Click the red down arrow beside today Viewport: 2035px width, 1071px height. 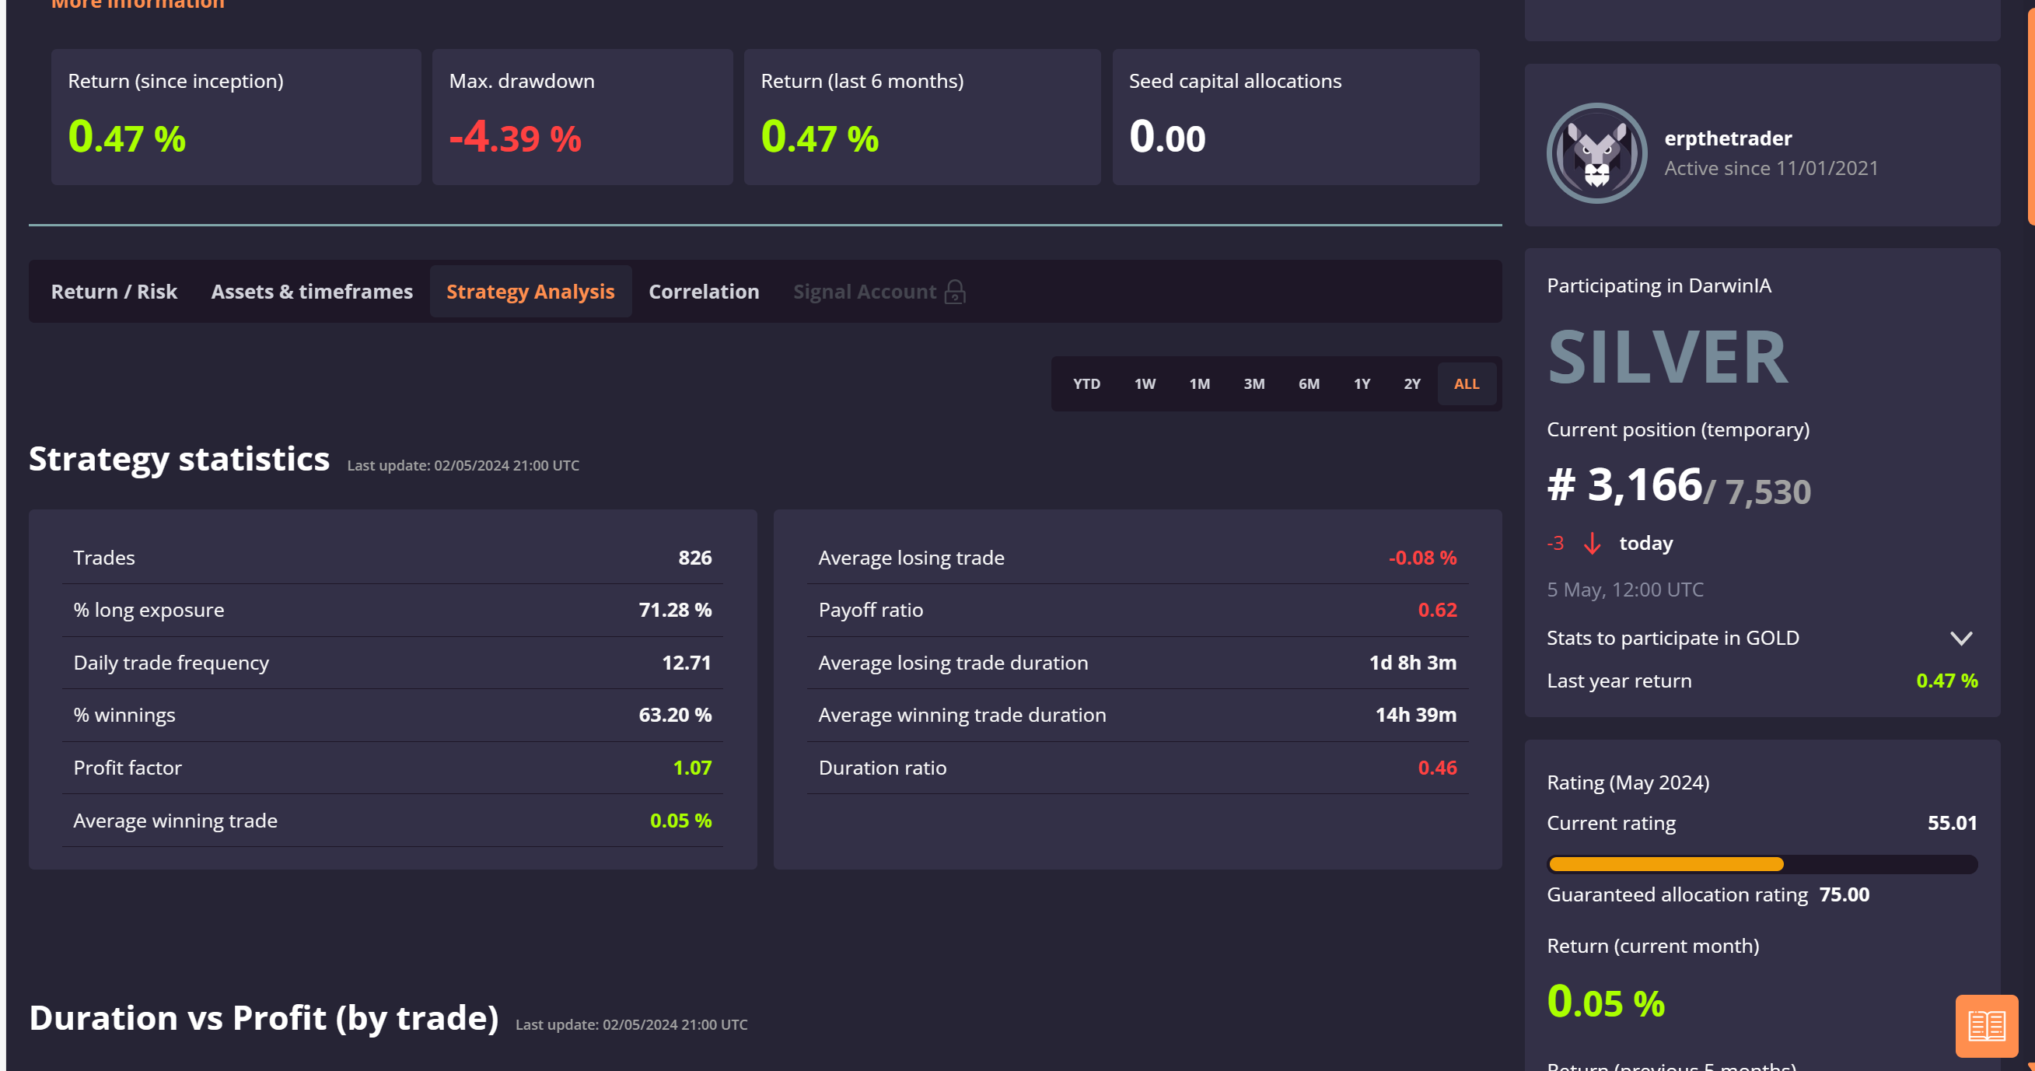1592,543
